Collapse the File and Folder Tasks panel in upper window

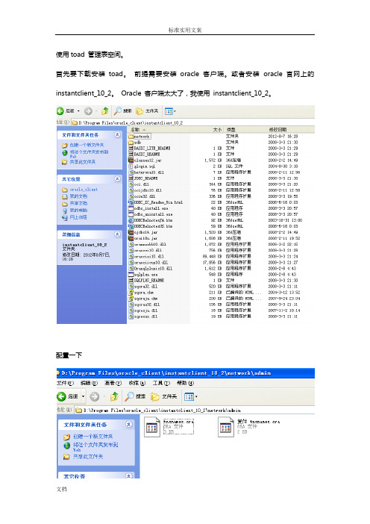coord(117,134)
